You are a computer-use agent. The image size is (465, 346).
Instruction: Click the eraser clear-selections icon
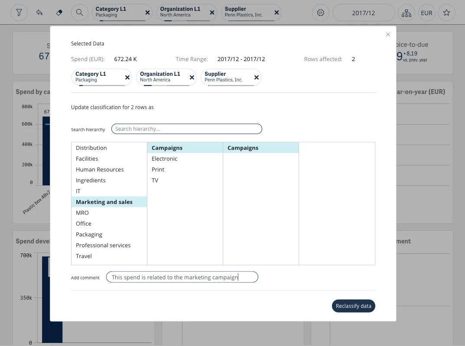(x=59, y=13)
